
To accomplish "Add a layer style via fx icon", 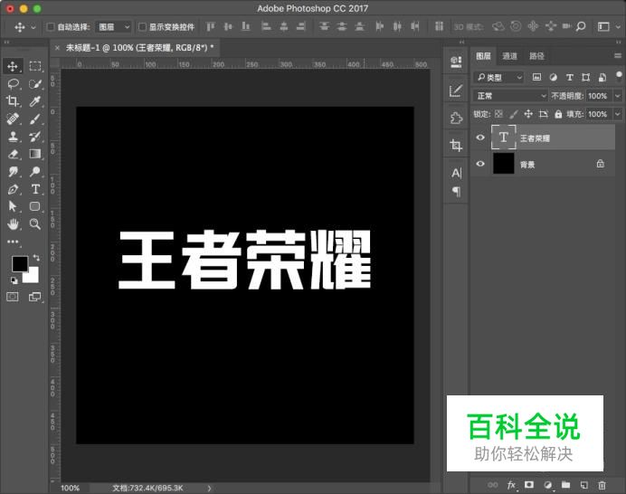I will pos(511,485).
